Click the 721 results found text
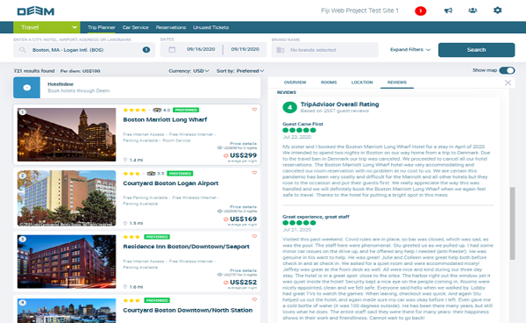The image size is (526, 323). click(x=34, y=71)
